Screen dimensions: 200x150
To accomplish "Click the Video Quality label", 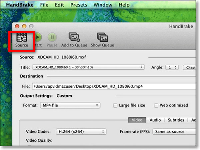I will pos(39,140).
